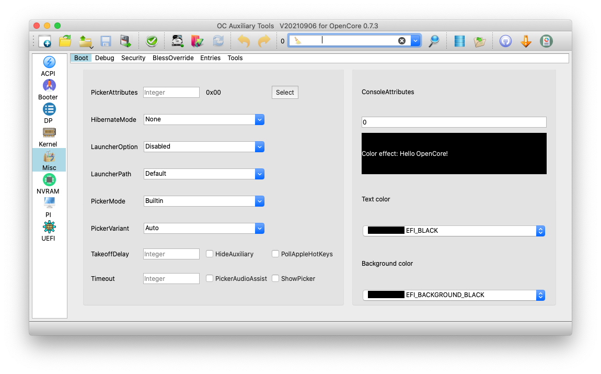Open the ACPI section in the sidebar
The width and height of the screenshot is (601, 374).
tap(49, 66)
